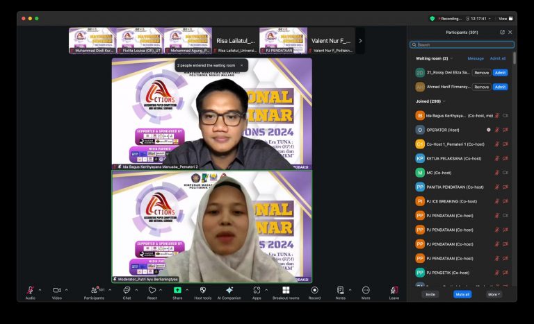This screenshot has height=324, width=534.
Task: Click Admit all link
Action: click(498, 58)
